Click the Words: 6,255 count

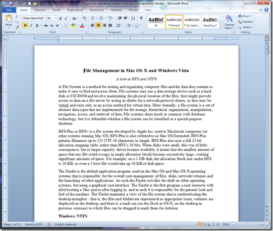(x=33, y=224)
